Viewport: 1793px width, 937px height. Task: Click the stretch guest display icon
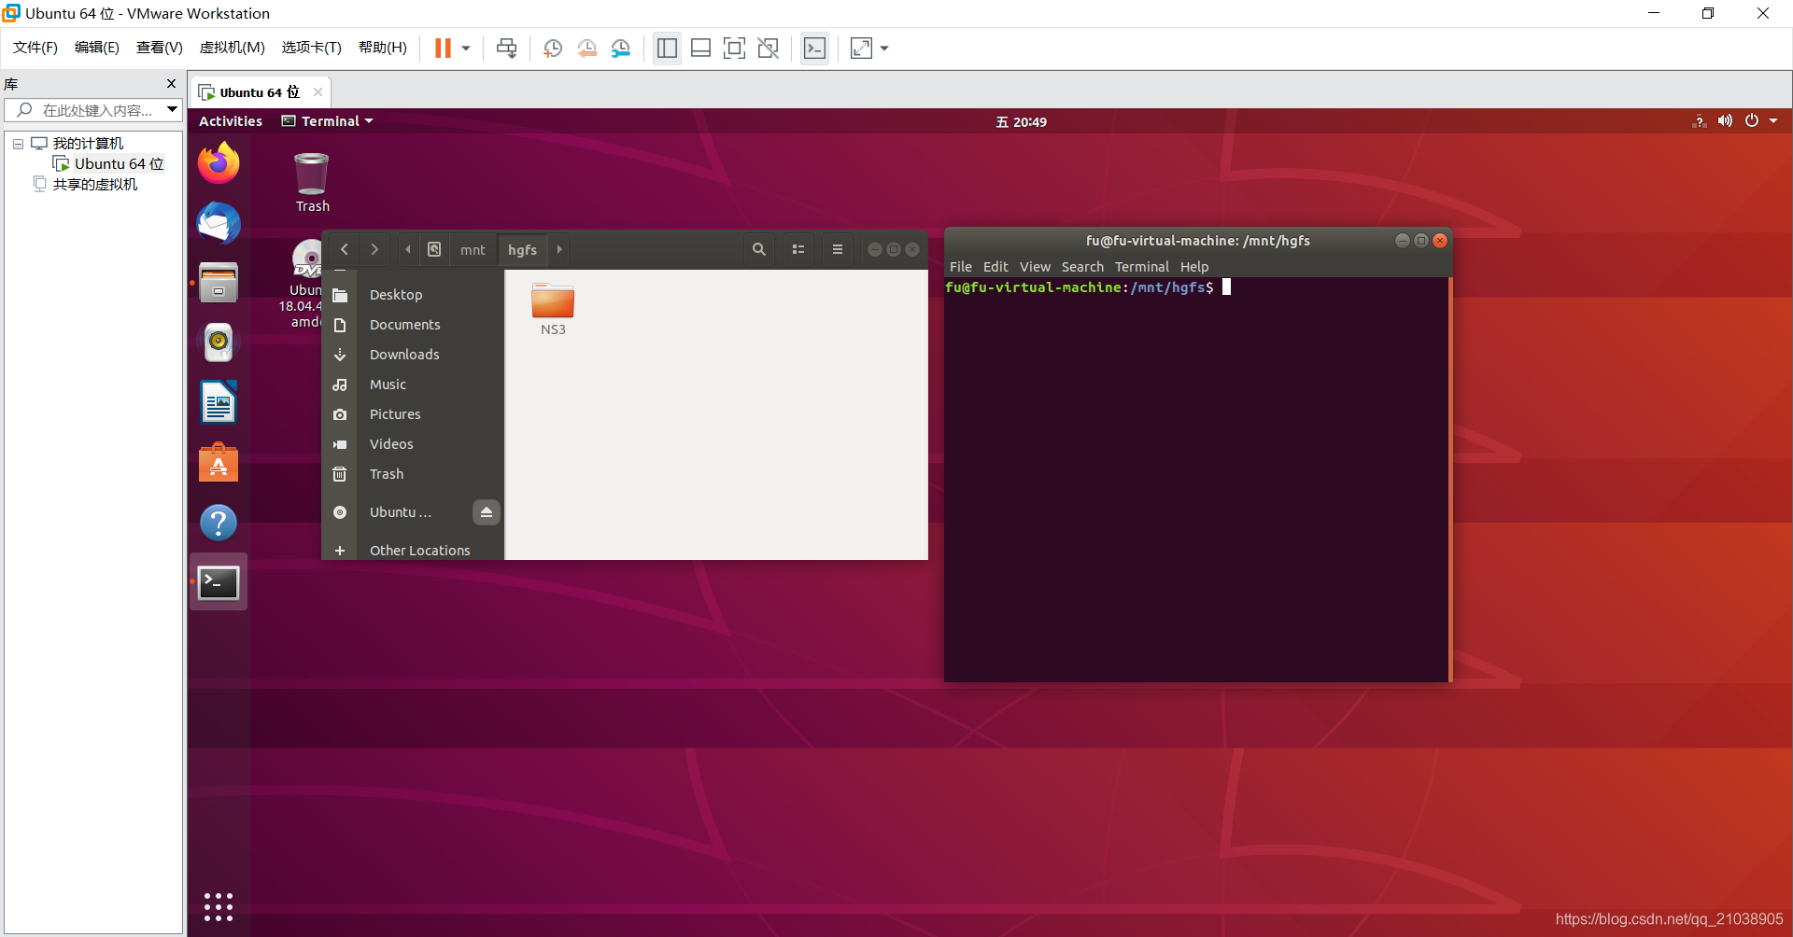coord(861,49)
